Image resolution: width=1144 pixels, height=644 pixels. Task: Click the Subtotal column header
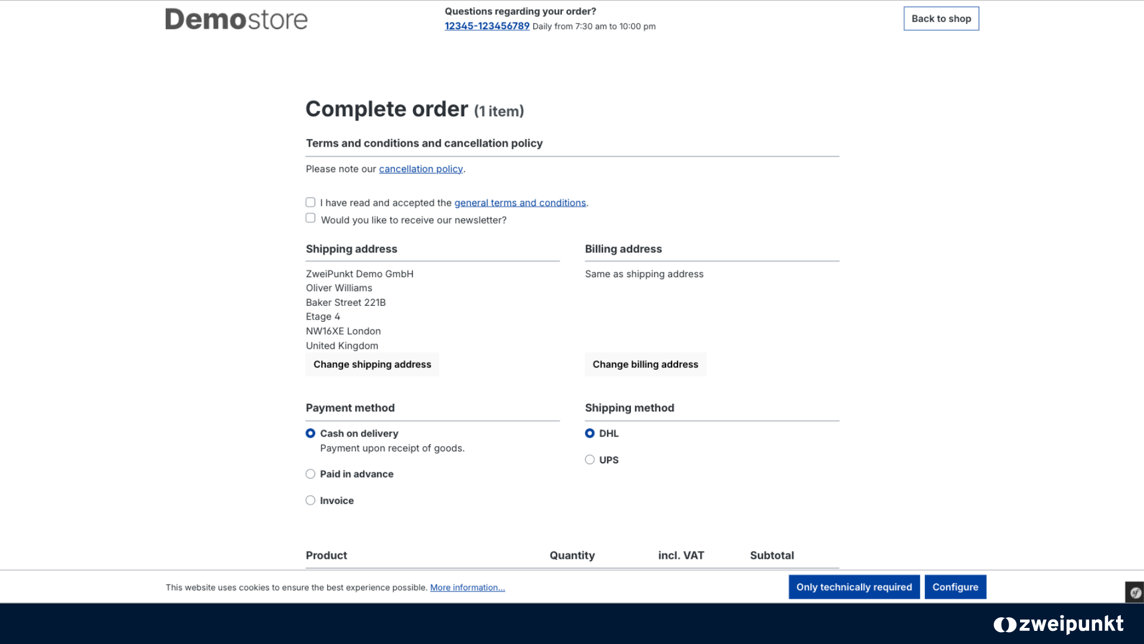click(x=772, y=556)
